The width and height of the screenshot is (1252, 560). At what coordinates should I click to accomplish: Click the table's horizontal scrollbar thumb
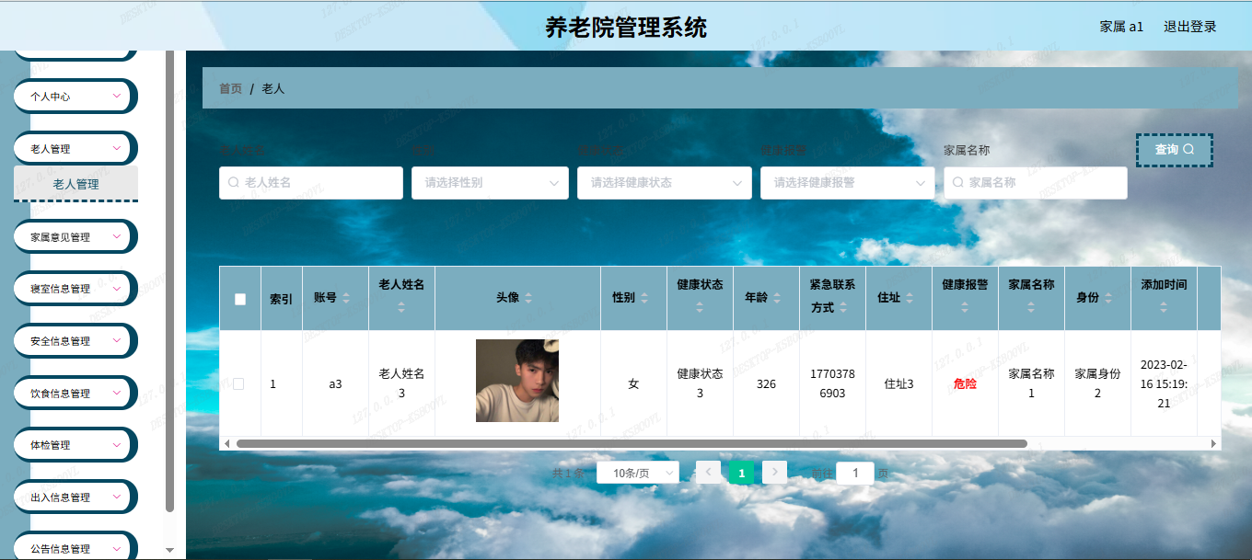631,443
